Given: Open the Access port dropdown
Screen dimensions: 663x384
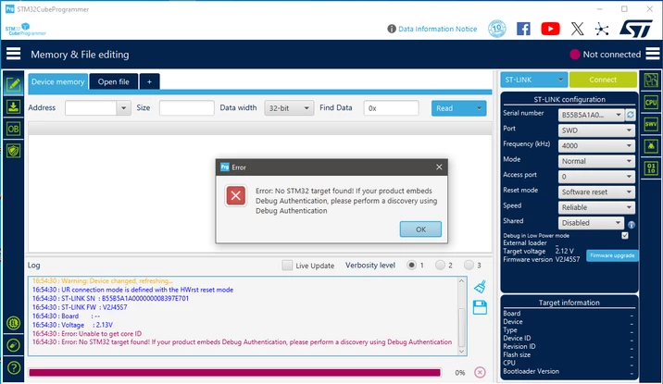Looking at the screenshot, I should pos(596,177).
